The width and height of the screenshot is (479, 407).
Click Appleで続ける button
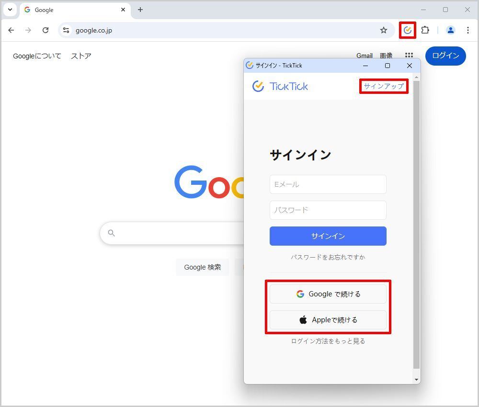(x=328, y=320)
